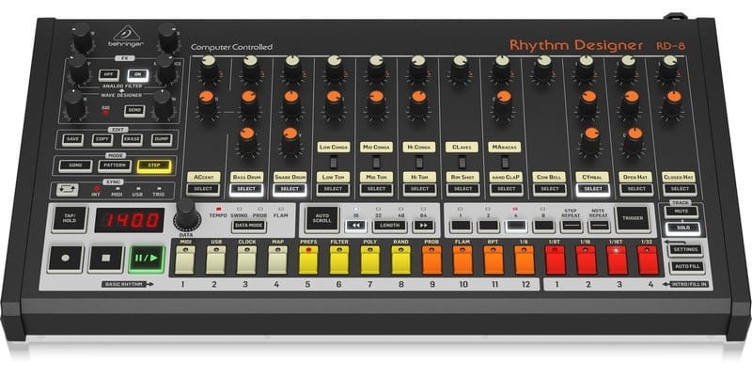Click red fill key labeled 1/32

tap(648, 260)
